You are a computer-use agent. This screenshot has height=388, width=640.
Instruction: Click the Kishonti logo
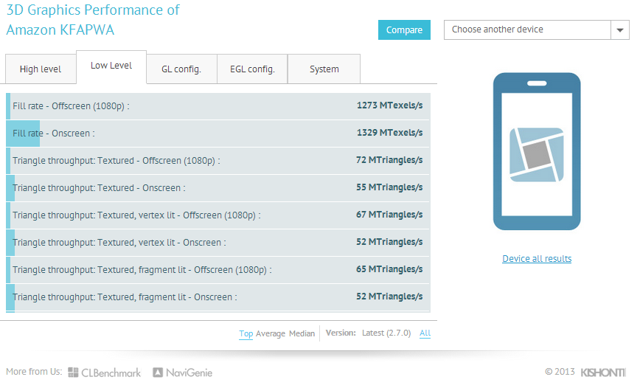[x=603, y=373]
